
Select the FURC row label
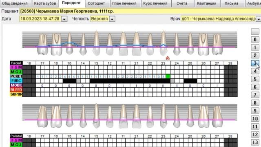click(16, 81)
